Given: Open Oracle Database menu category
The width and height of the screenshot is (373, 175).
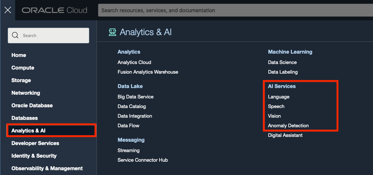Looking at the screenshot, I should point(32,105).
